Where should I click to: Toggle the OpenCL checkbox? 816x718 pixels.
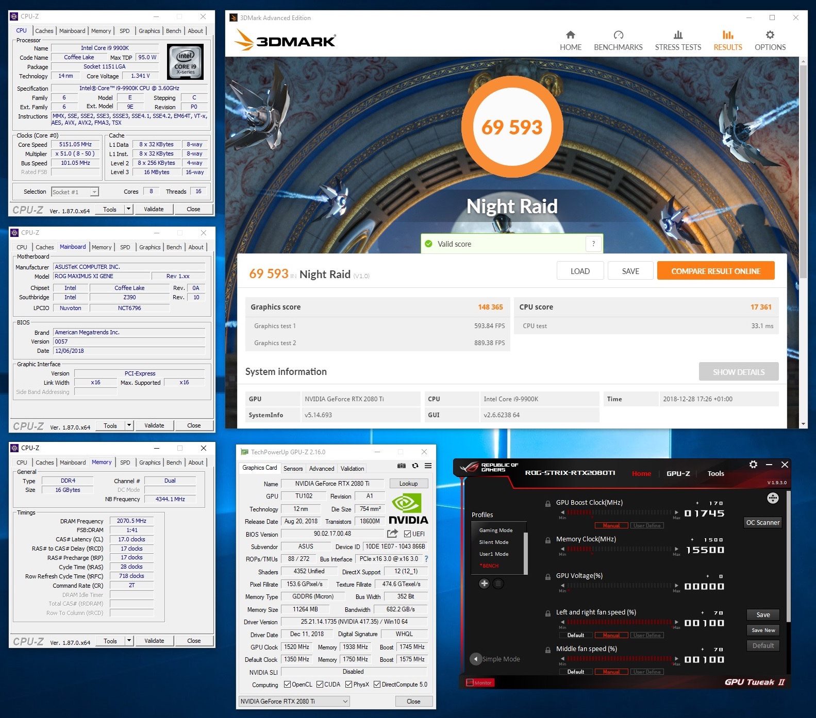(288, 685)
